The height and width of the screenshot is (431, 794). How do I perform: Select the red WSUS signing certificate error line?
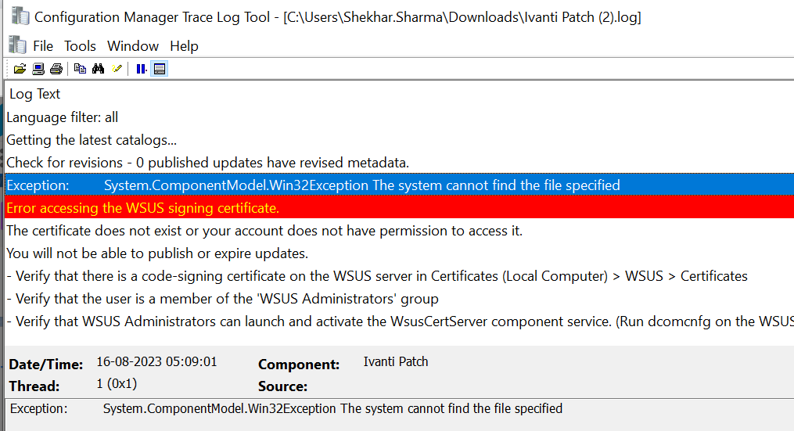click(142, 208)
